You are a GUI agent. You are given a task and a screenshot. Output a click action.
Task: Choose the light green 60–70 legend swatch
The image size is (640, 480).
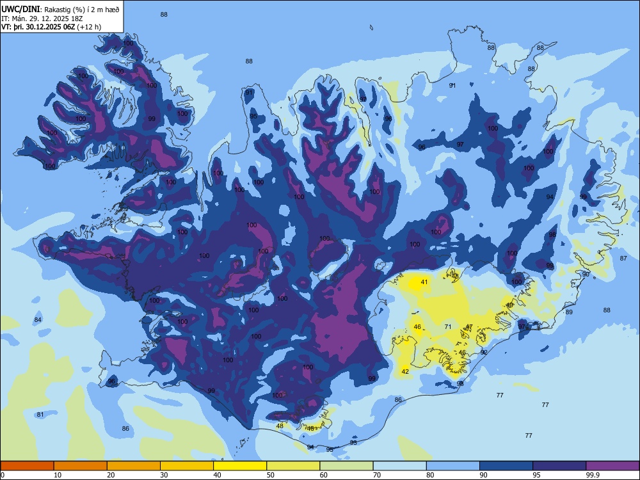[x=346, y=466]
